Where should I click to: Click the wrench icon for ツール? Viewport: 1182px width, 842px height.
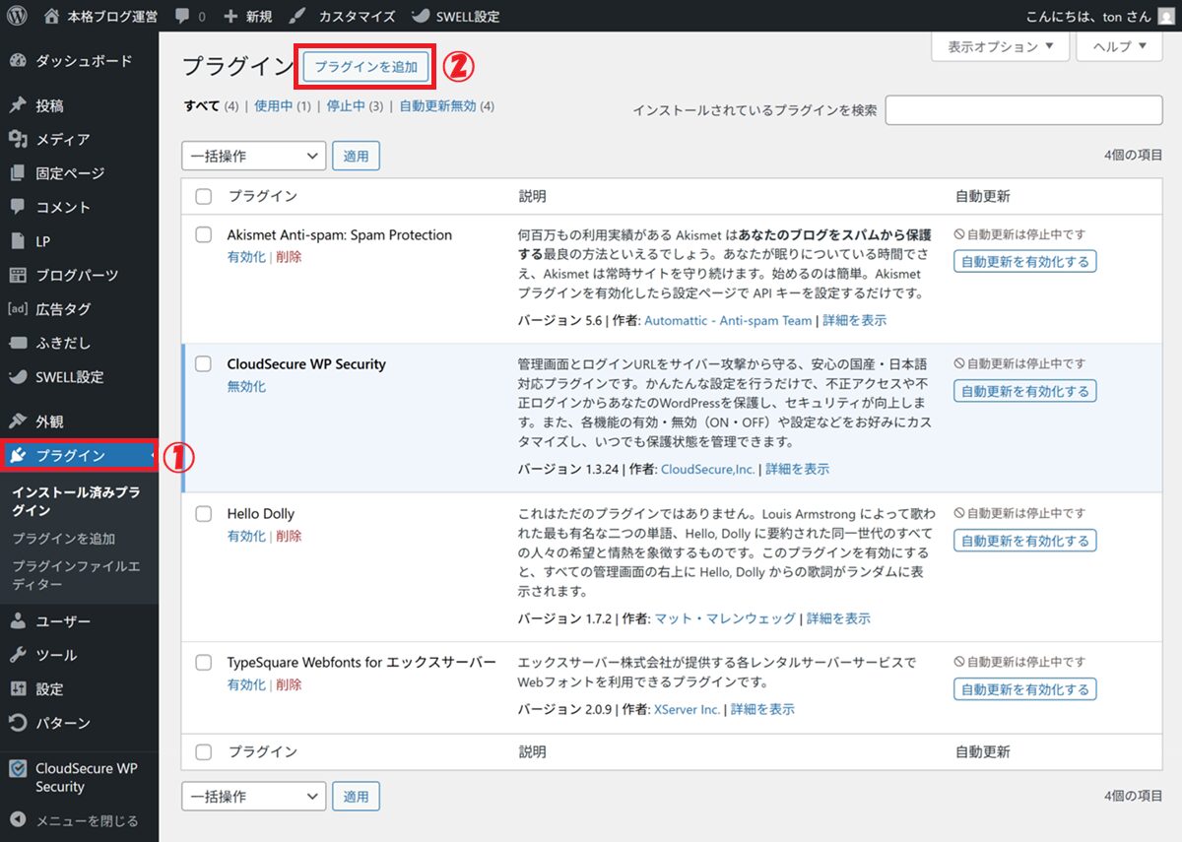point(18,655)
